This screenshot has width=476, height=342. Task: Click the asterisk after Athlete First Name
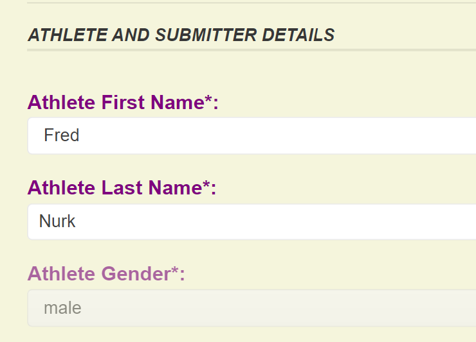pos(208,99)
